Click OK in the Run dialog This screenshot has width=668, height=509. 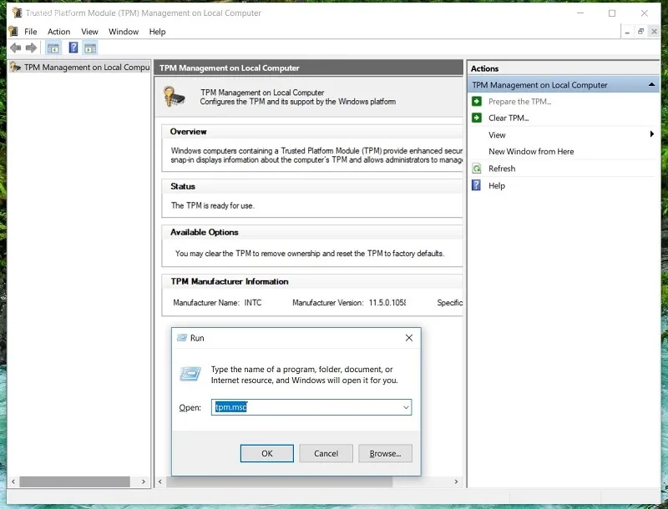point(267,453)
